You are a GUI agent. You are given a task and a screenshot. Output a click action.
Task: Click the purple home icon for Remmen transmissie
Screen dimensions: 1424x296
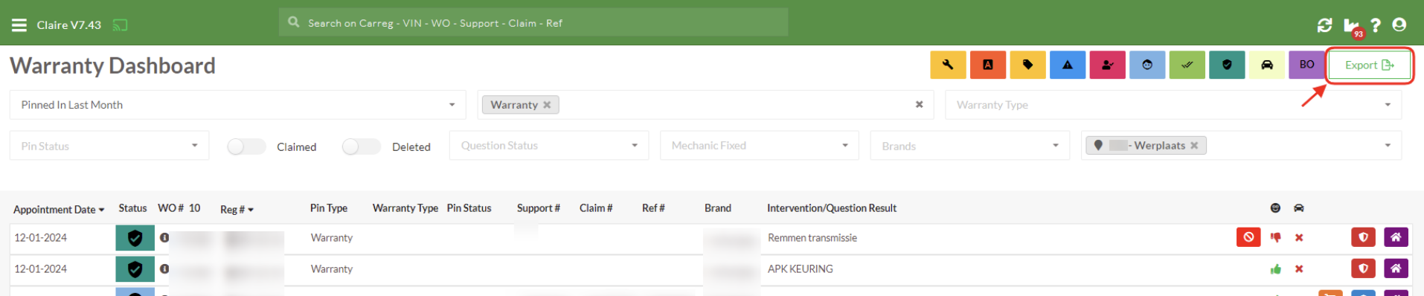[1396, 237]
